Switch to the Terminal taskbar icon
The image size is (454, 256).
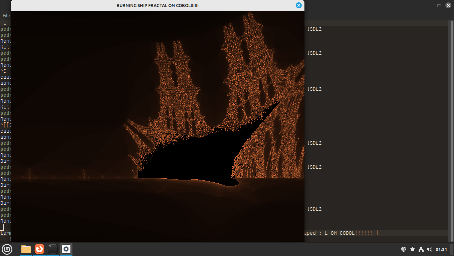(53, 249)
